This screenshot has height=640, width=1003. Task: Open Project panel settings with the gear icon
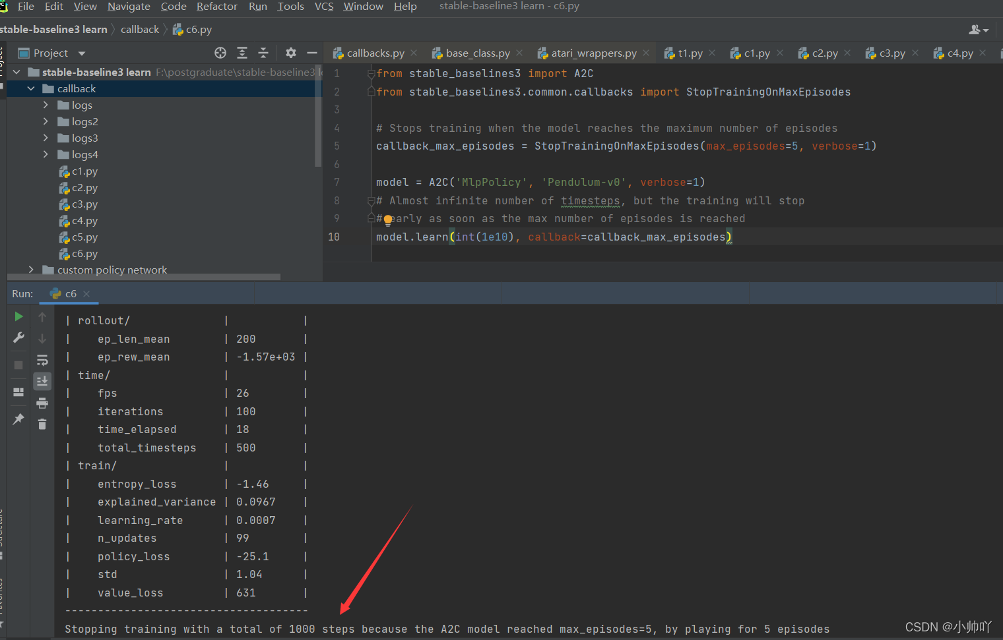pyautogui.click(x=290, y=53)
